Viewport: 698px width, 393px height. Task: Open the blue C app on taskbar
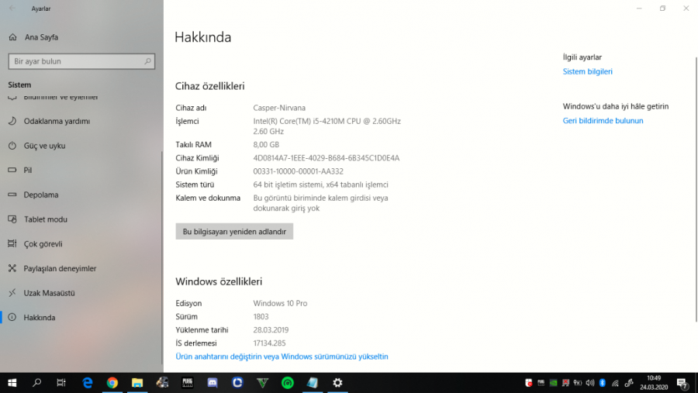(237, 383)
